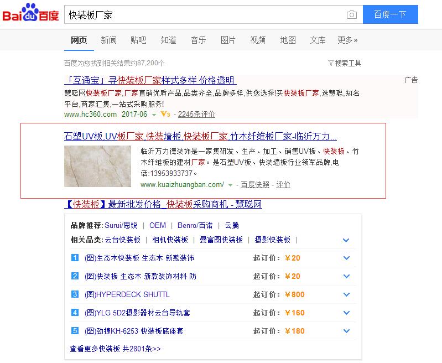The image size is (442, 363).
Task: Open camera image search icon
Action: [x=351, y=14]
